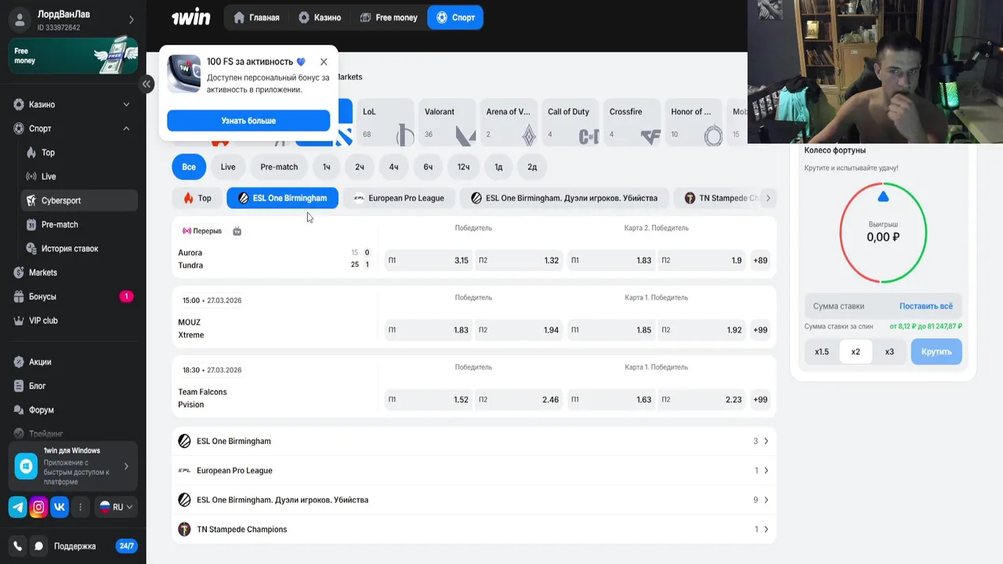Expand ESL One Birmingham league row
The image size is (1003, 564).
click(x=474, y=441)
